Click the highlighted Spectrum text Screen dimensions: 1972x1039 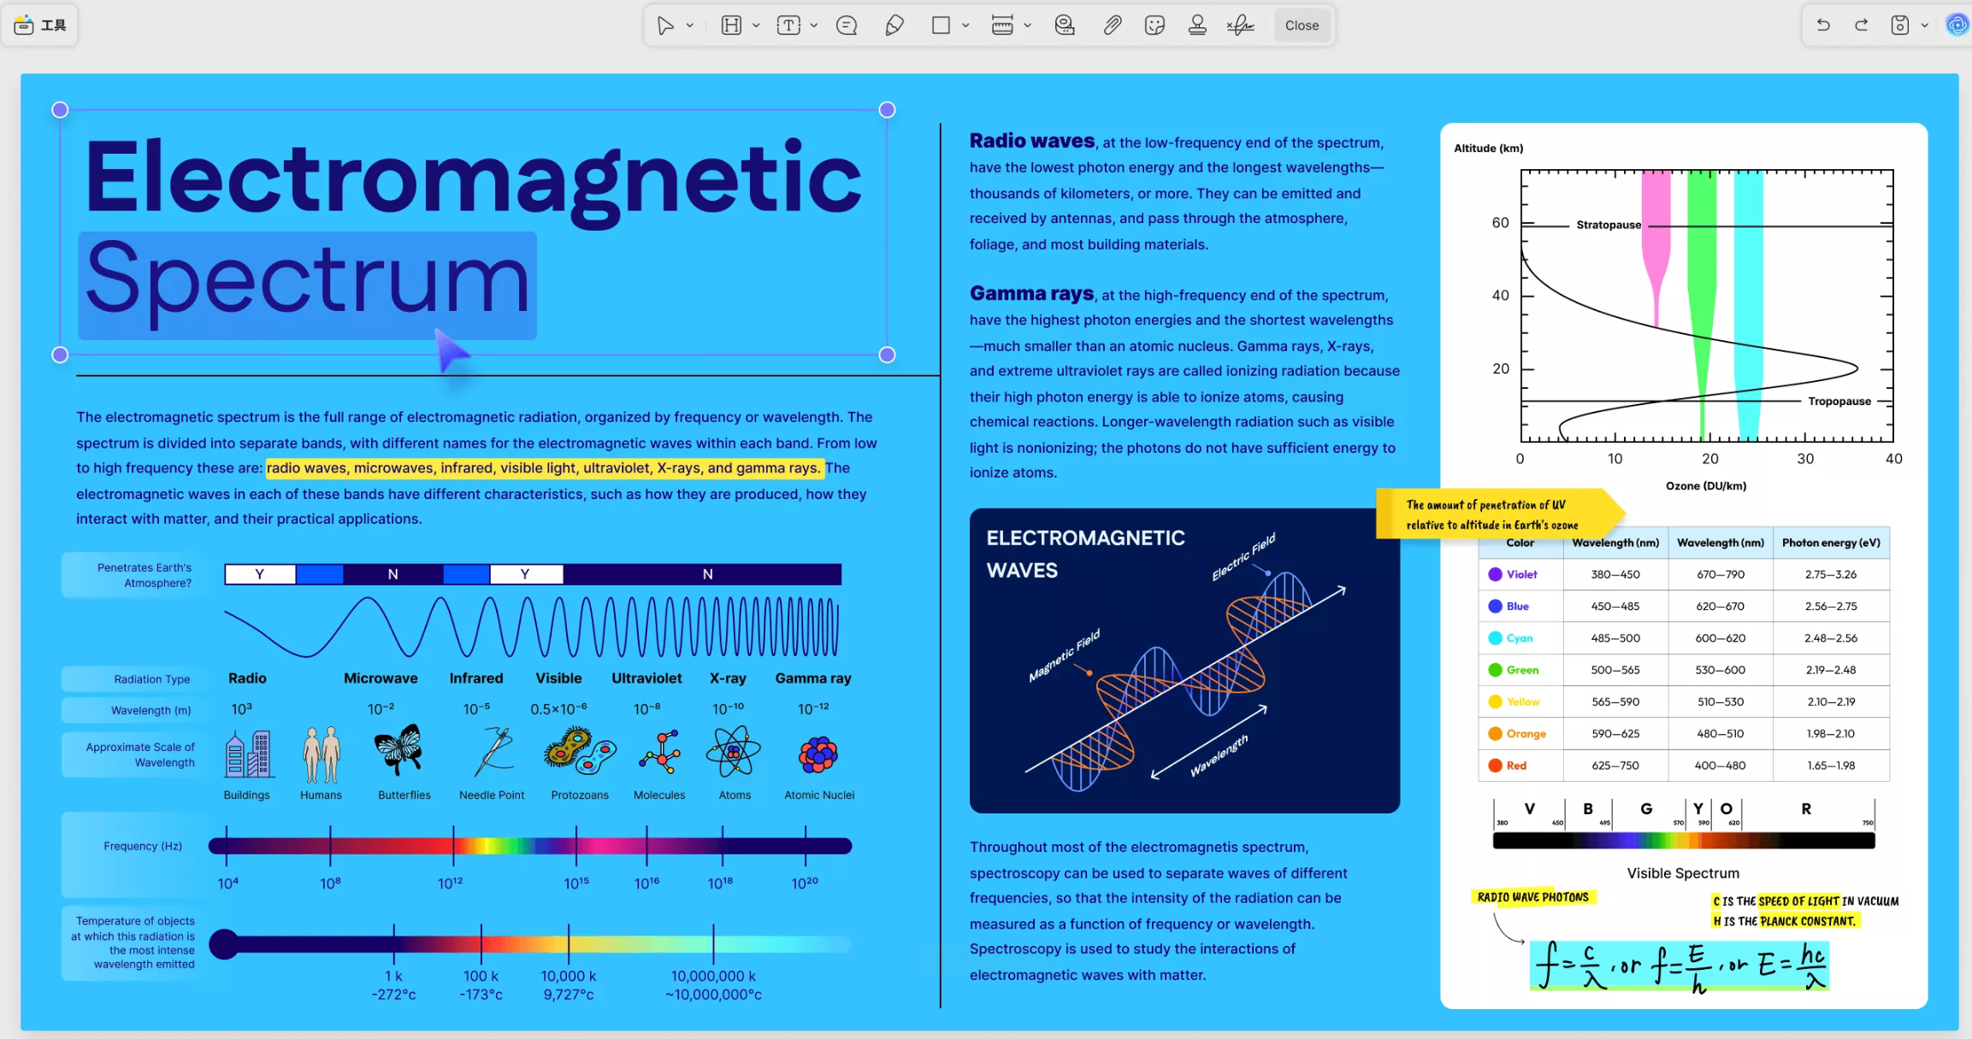pos(308,282)
